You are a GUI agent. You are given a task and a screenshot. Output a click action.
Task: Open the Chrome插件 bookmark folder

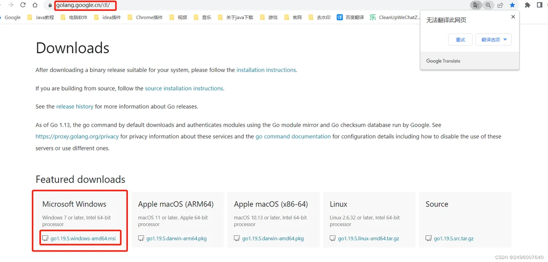coord(145,17)
